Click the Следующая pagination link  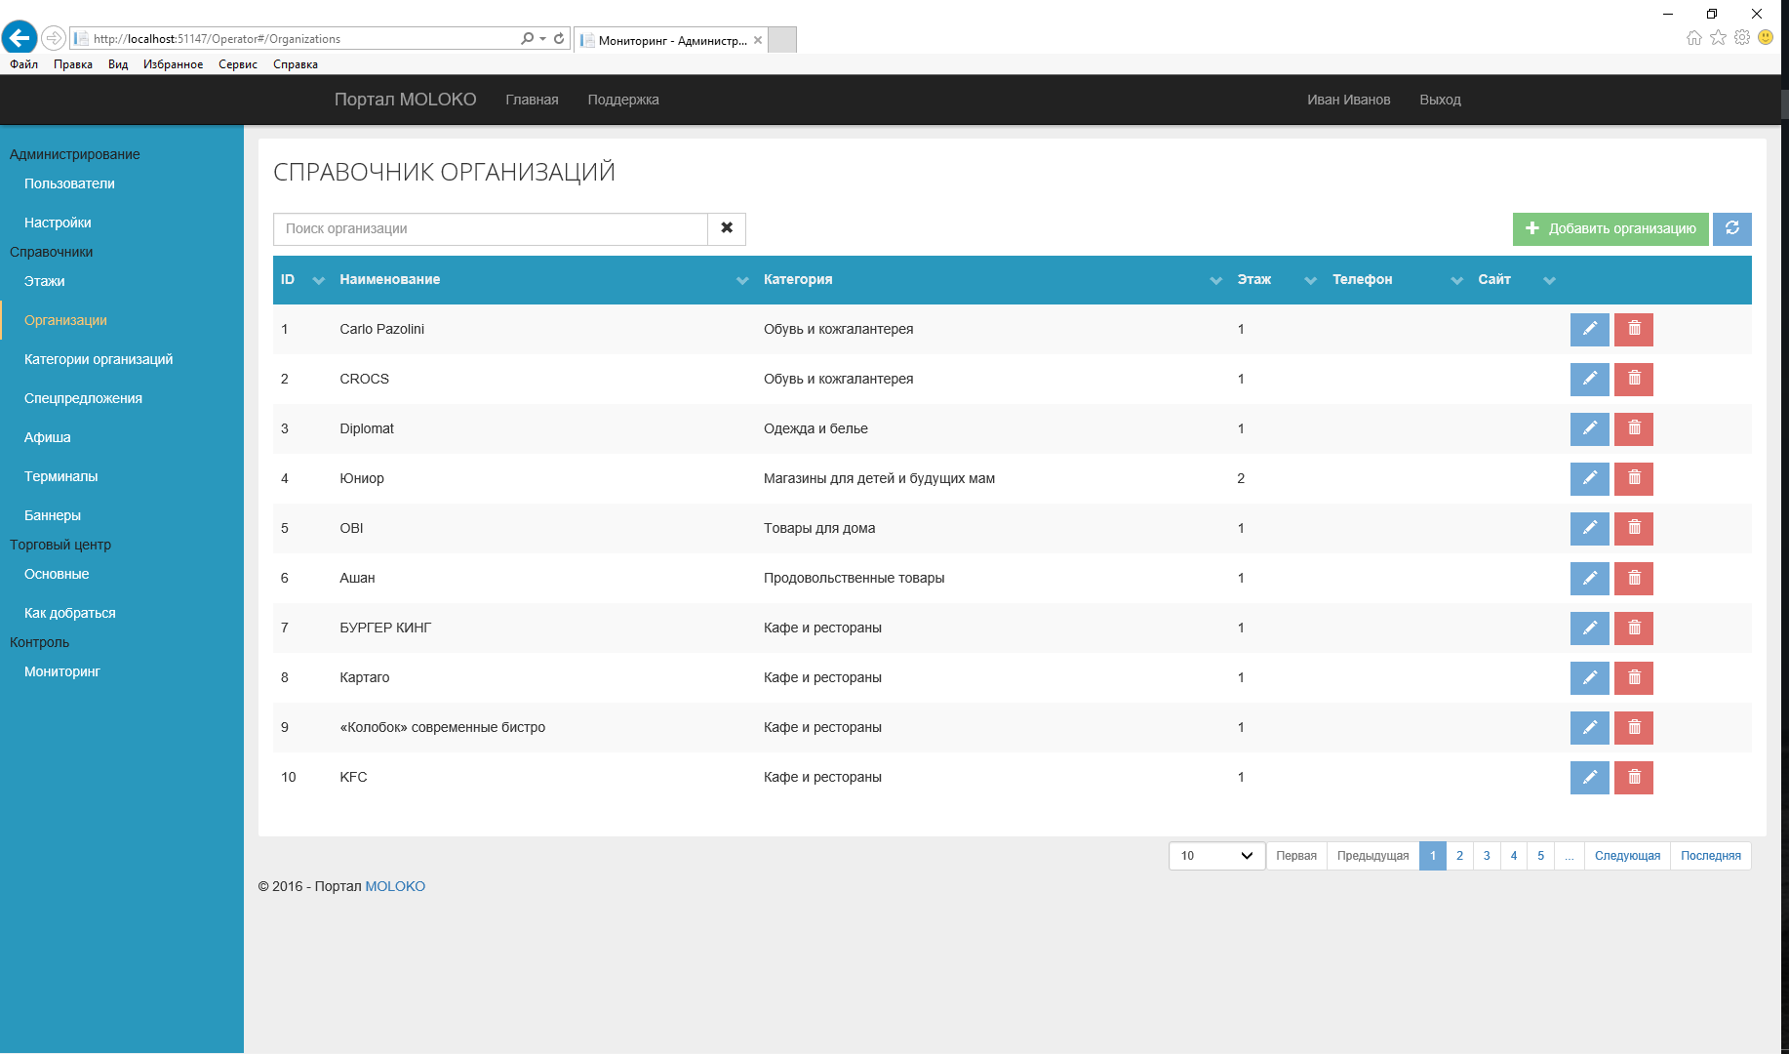(x=1627, y=856)
